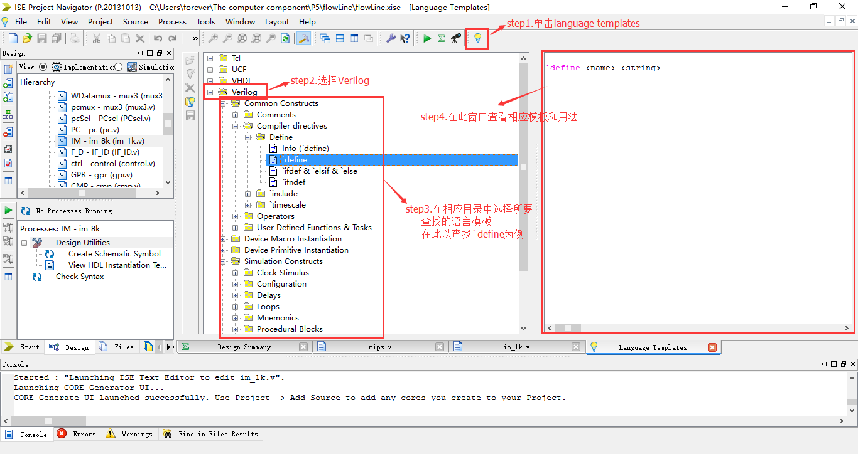858x454 pixels.
Task: Switch to the im_1k.v editor tab
Action: click(516, 347)
